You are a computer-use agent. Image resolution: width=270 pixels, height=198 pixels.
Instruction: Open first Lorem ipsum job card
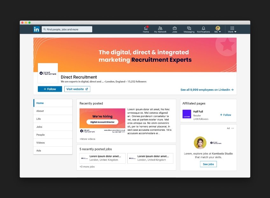coord(102,158)
